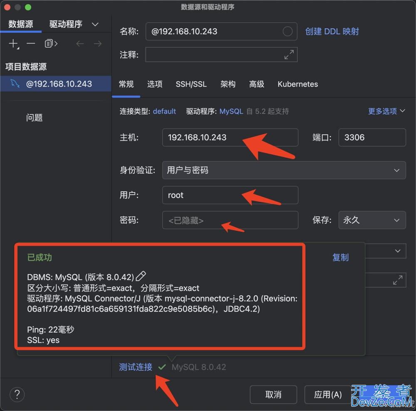Viewport: 416px width, 411px height.
Task: Click the 测试连接 link
Action: coord(136,367)
